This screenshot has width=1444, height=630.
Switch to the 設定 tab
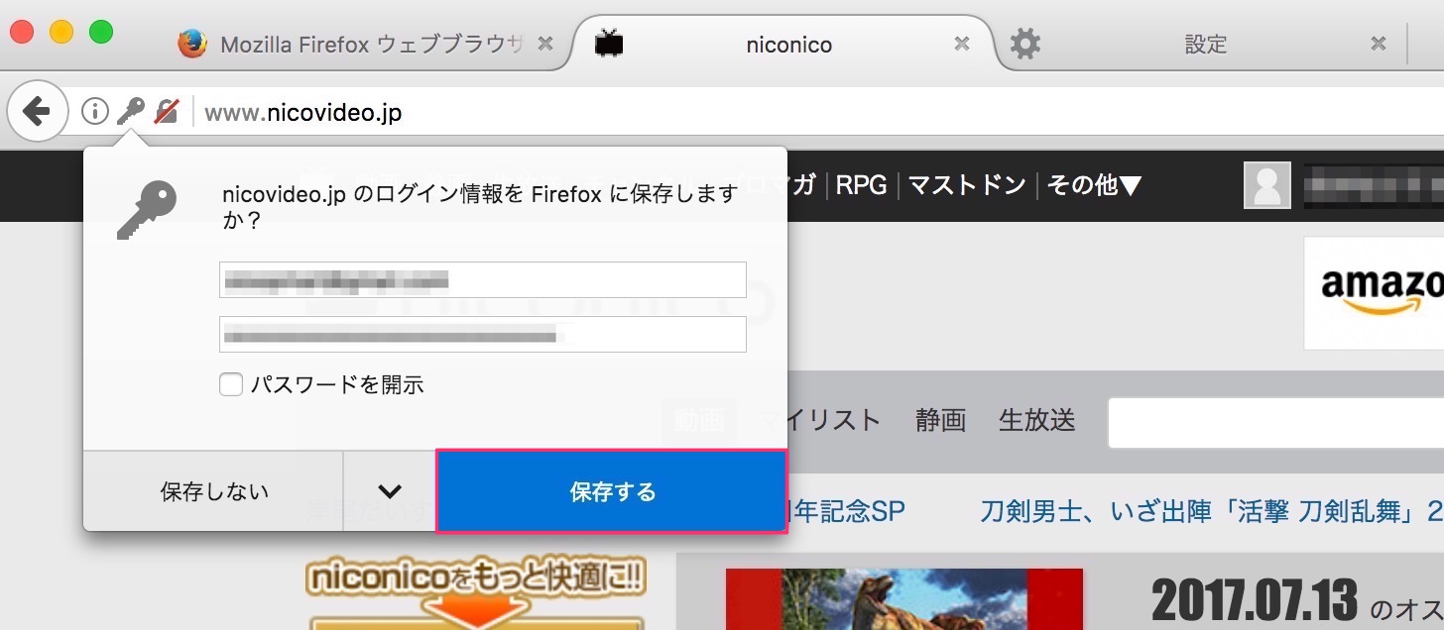click(x=1205, y=44)
